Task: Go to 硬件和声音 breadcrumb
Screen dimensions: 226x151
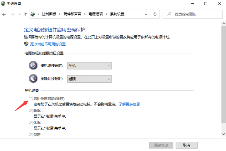Action: click(x=72, y=14)
